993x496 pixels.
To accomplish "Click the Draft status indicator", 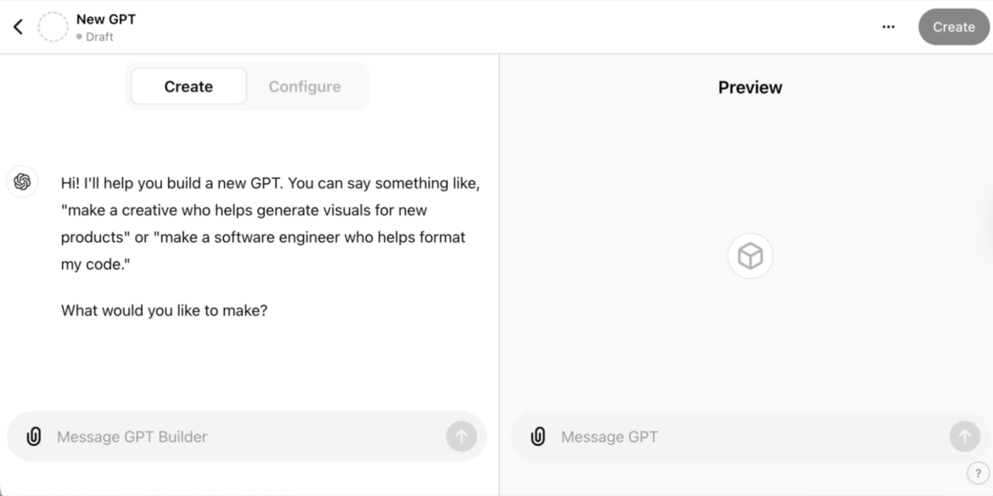I will [93, 36].
